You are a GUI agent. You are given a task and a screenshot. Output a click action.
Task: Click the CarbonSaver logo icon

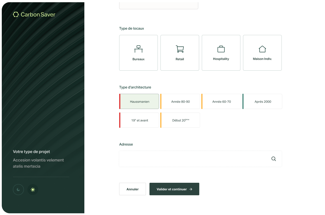tap(15, 14)
